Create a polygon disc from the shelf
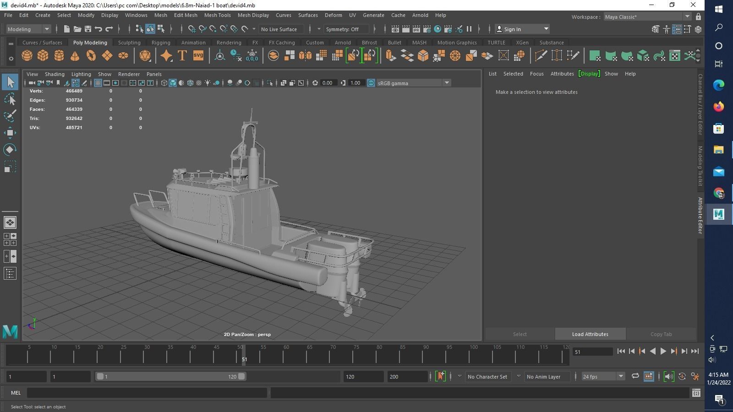The width and height of the screenshot is (733, 412). 123,56
